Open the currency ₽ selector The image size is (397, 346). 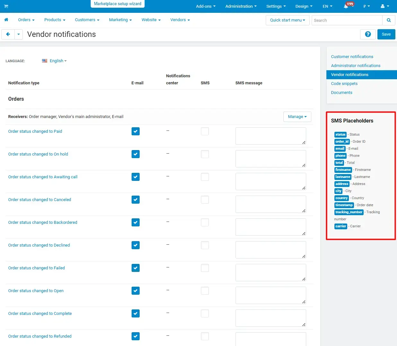pyautogui.click(x=366, y=6)
